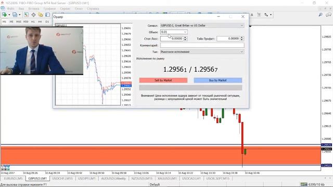This screenshot has width=333, height=187.
Task: Open the Файл menu
Action: [x=10, y=8]
